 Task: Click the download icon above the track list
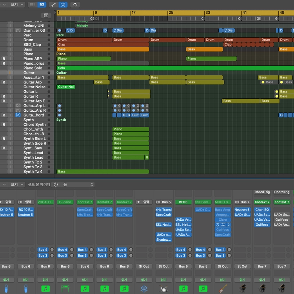point(46,15)
